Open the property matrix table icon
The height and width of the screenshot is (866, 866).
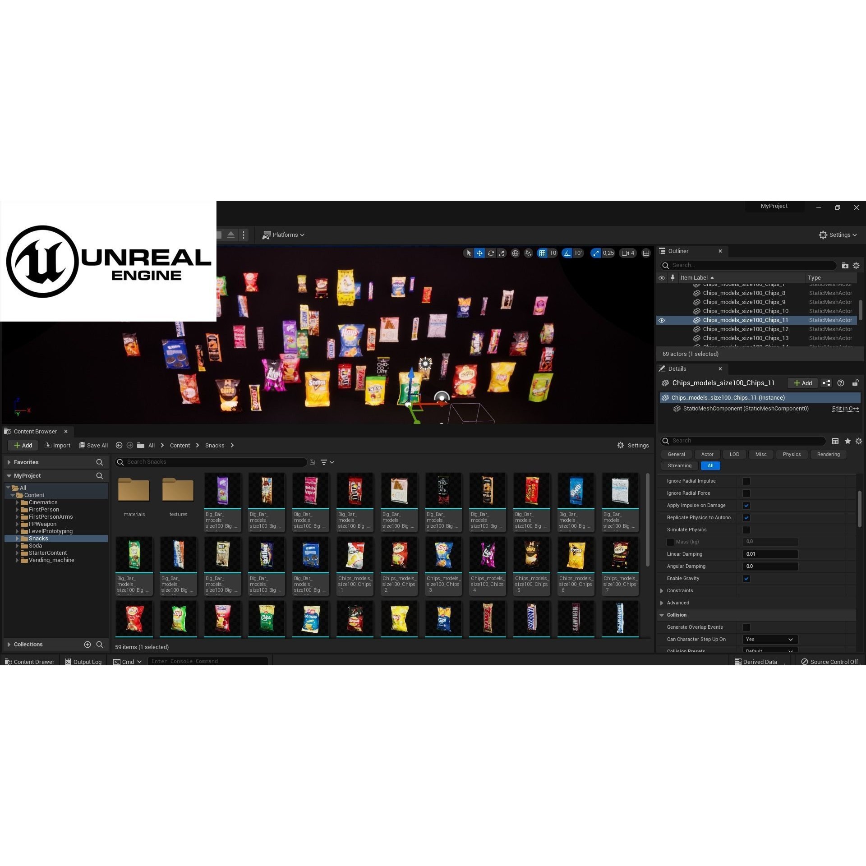coord(835,441)
